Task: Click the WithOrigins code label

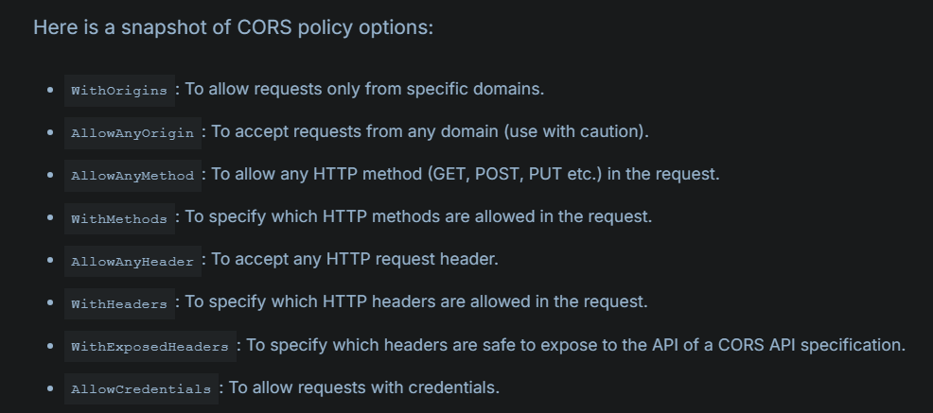Action: (x=119, y=91)
